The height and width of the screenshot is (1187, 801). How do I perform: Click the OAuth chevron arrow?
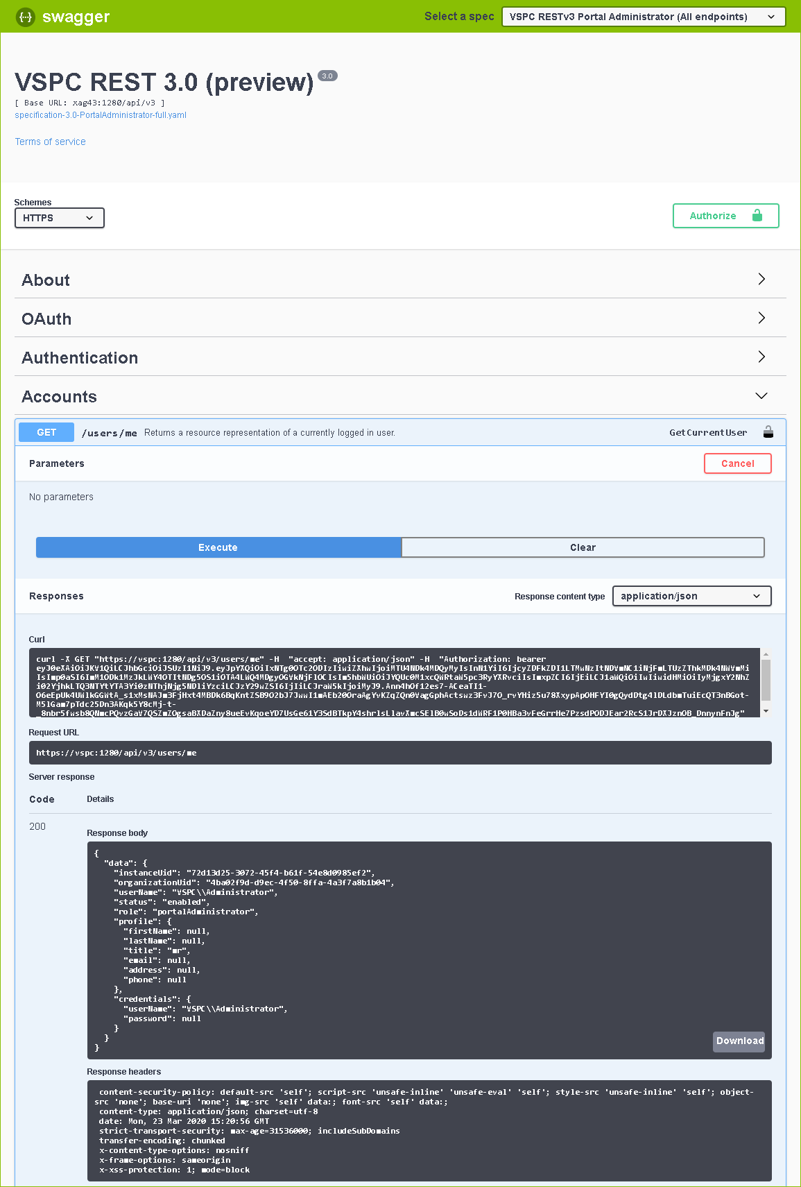click(761, 318)
